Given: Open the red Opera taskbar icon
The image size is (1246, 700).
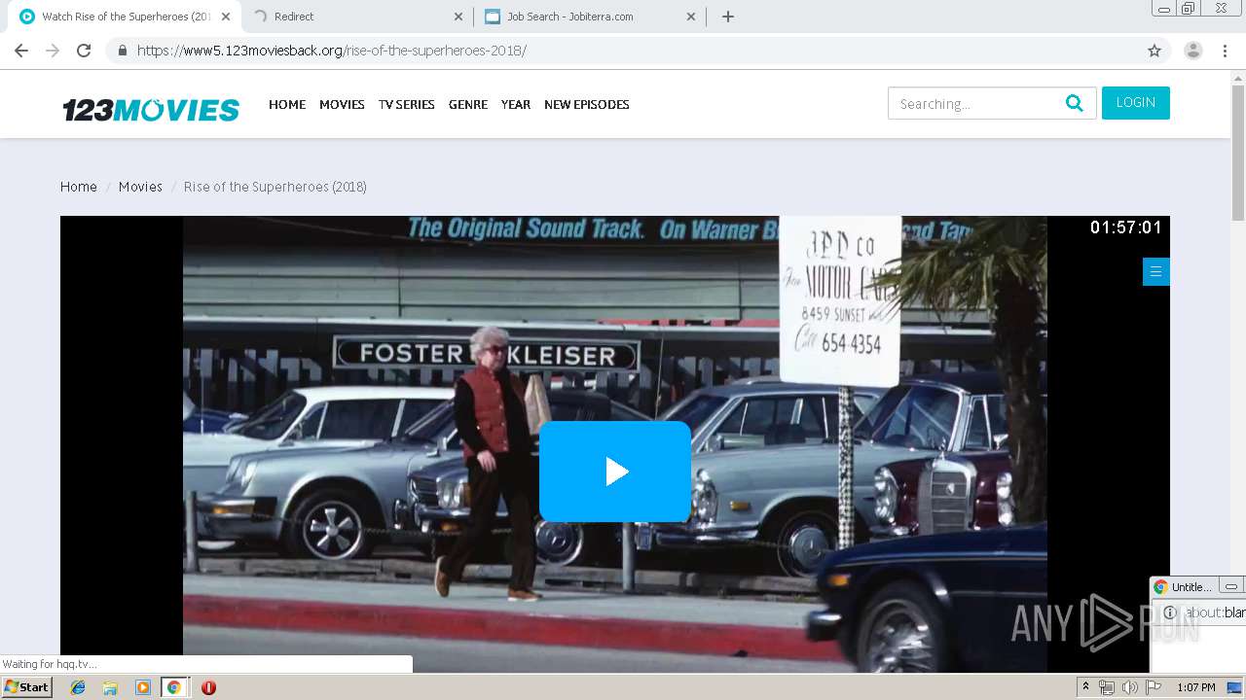Looking at the screenshot, I should point(208,687).
